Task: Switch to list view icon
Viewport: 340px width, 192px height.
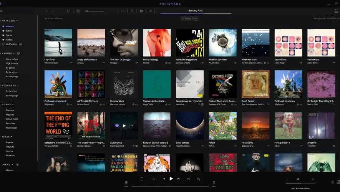Action: click(78, 11)
